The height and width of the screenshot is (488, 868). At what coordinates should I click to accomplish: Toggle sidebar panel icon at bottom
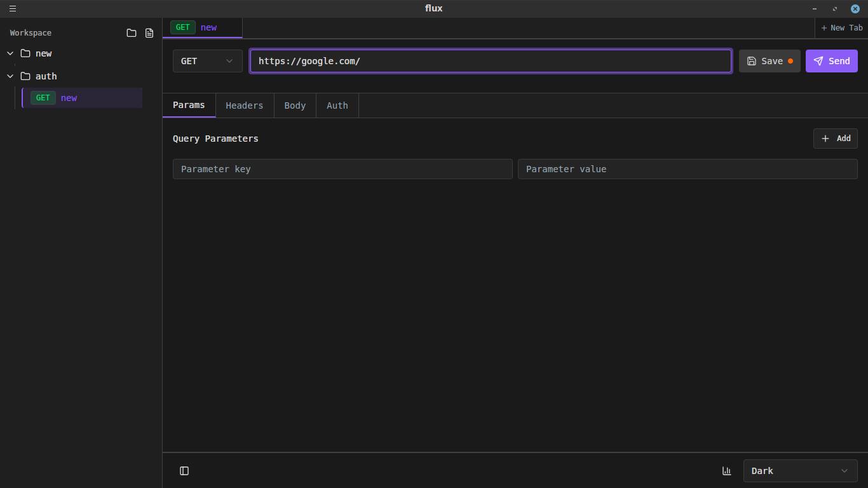coord(184,471)
